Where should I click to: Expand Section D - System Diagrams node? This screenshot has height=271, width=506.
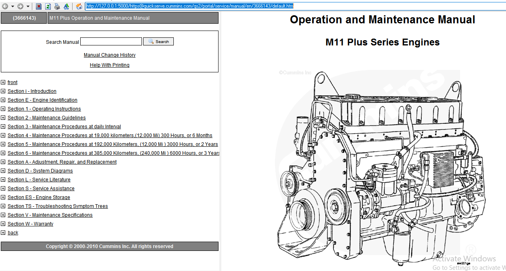pyautogui.click(x=3, y=171)
